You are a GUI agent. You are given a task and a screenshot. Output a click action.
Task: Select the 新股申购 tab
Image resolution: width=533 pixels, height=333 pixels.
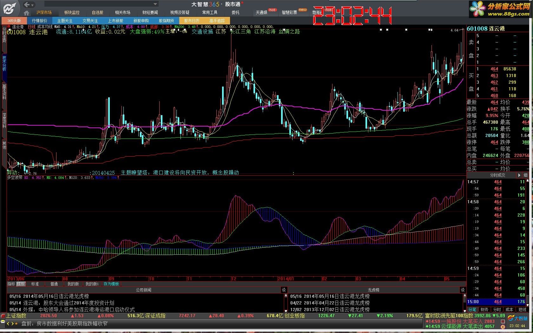pos(141,21)
